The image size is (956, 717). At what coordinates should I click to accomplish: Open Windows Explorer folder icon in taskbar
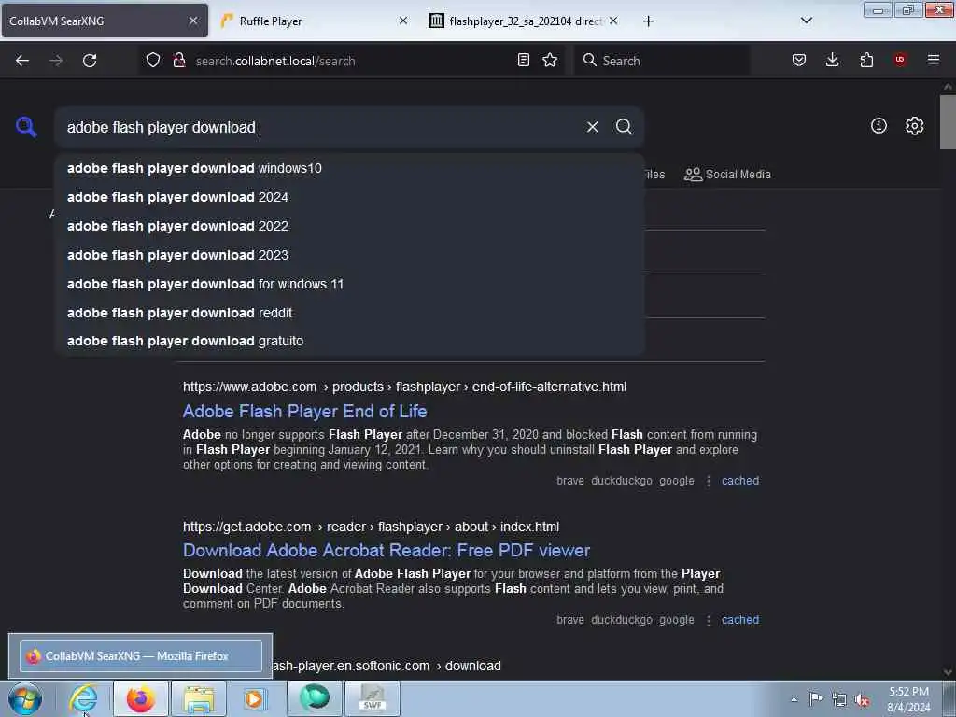click(199, 698)
